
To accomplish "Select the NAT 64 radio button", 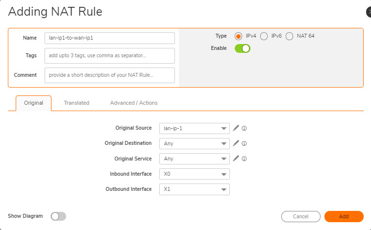I will 289,36.
